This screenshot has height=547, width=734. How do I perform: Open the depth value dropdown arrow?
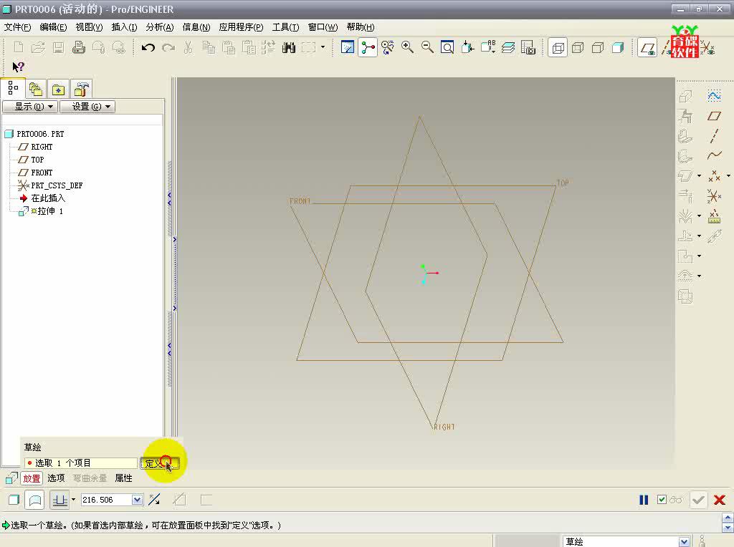click(x=137, y=500)
